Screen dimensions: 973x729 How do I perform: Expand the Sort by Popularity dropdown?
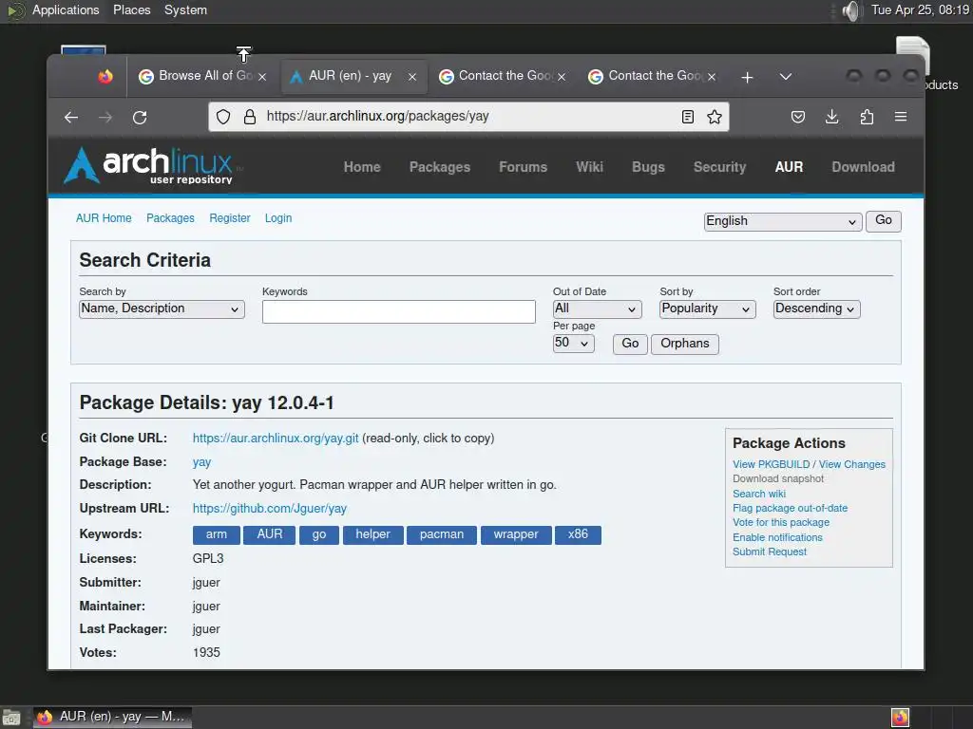pyautogui.click(x=707, y=308)
